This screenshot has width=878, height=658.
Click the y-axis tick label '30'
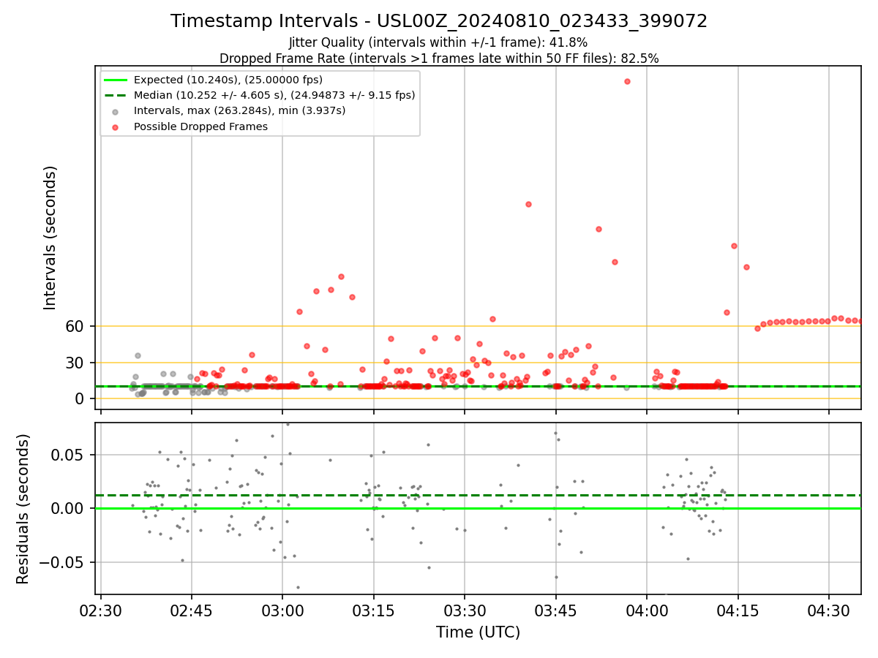pos(76,363)
